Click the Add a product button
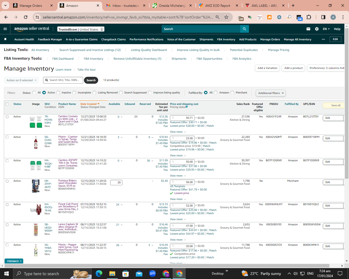This screenshot has width=349, height=279. 294,68
